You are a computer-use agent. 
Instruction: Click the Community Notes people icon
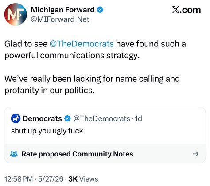click(14, 154)
